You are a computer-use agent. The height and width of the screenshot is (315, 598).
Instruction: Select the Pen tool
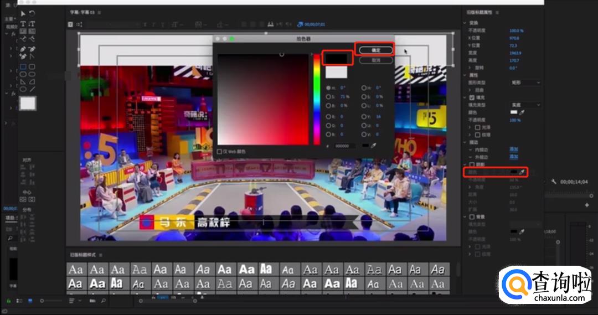pos(23,49)
